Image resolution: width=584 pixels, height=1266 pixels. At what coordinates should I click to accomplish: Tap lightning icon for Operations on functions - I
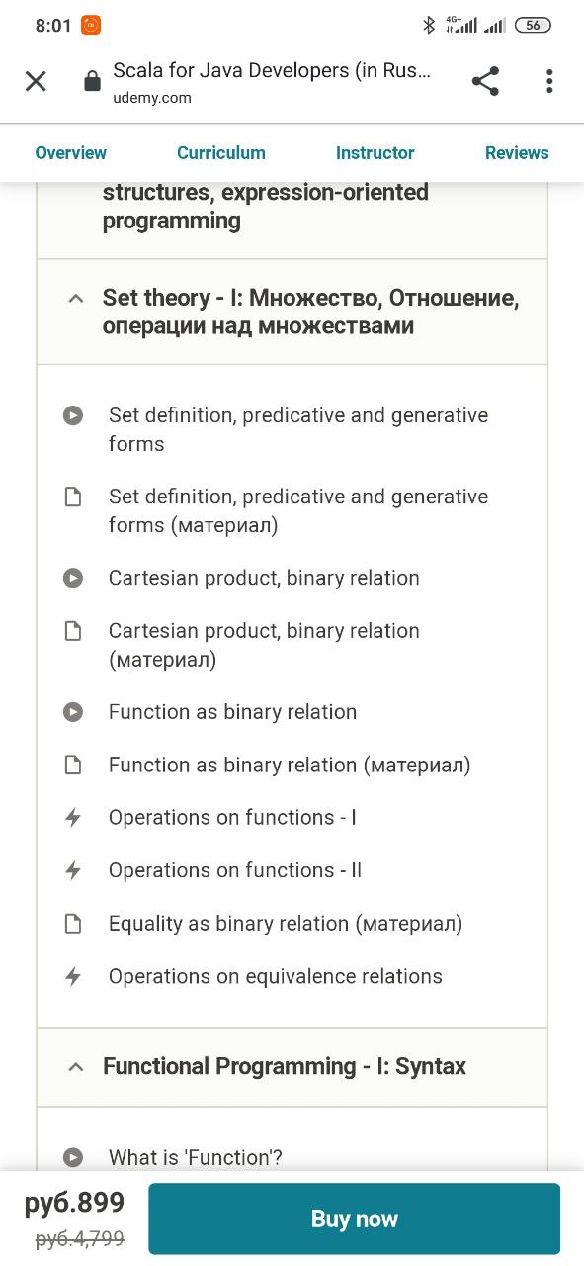point(73,818)
